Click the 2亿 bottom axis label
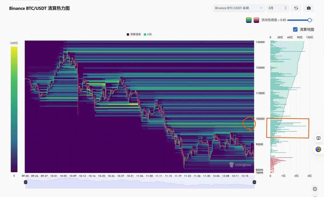This screenshot has width=324, height=197. pyautogui.click(x=297, y=176)
